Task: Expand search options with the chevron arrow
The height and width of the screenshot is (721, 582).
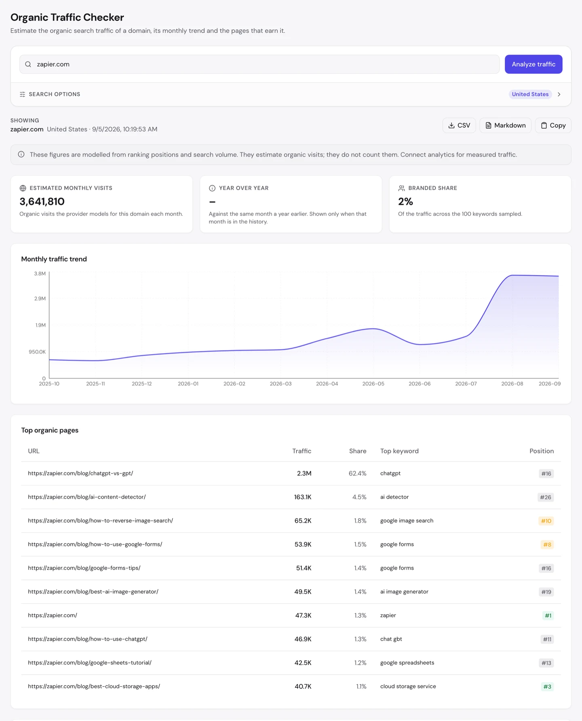Action: [x=559, y=94]
